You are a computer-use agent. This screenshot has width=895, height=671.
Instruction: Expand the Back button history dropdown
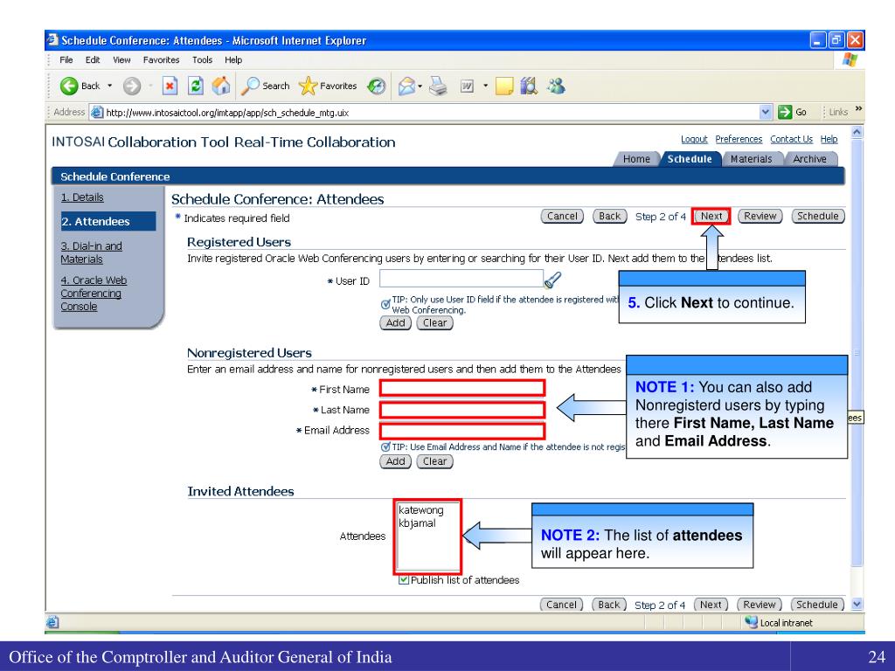click(108, 86)
